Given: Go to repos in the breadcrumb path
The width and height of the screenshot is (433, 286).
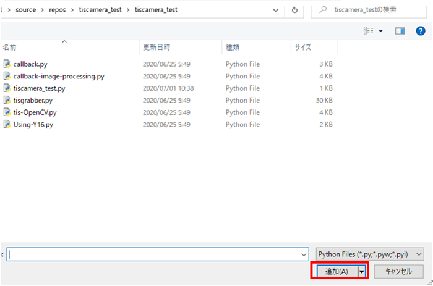Looking at the screenshot, I should [58, 10].
